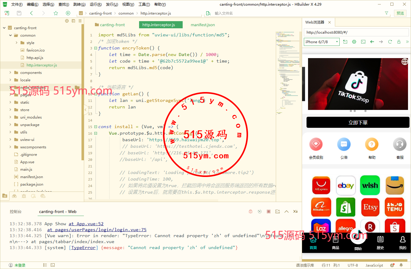Click the Save file icon
The image size is (411, 269).
tap(19, 13)
